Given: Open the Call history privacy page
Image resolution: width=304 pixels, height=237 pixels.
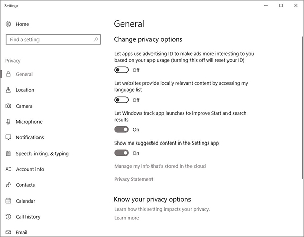Looking at the screenshot, I should [x=28, y=217].
